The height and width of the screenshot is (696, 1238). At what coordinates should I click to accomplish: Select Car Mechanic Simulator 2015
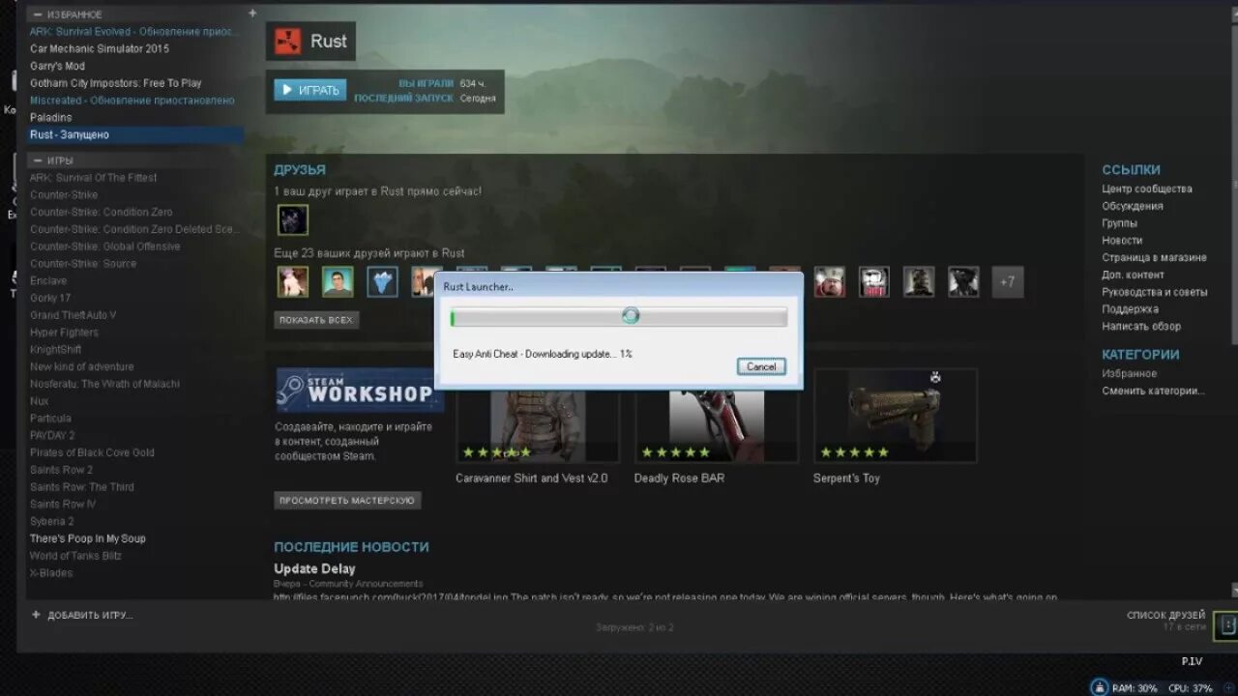point(99,48)
